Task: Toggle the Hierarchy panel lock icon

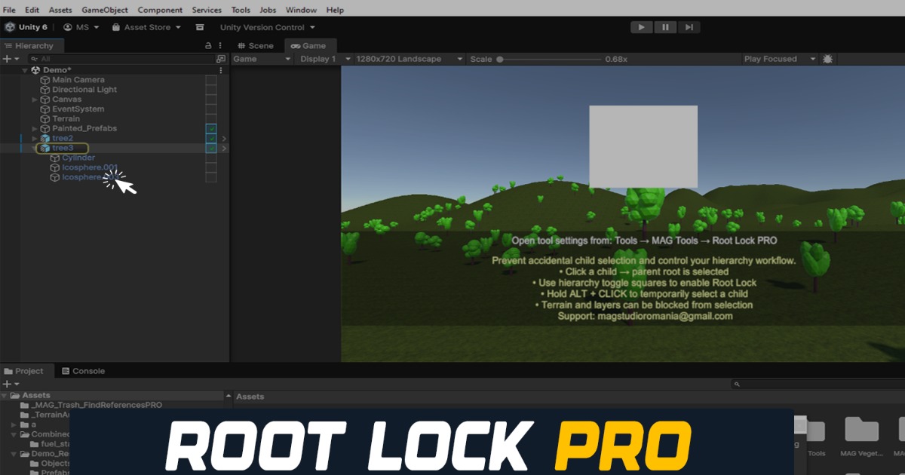Action: pos(209,46)
